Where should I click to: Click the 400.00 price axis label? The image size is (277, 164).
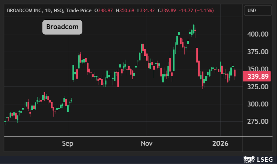coord(258,34)
